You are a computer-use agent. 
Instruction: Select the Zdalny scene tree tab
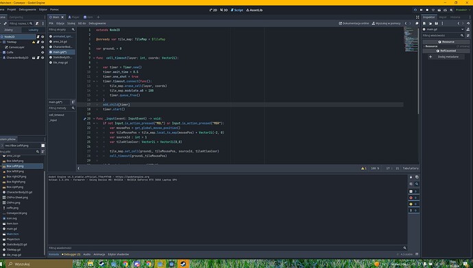[x=8, y=30]
